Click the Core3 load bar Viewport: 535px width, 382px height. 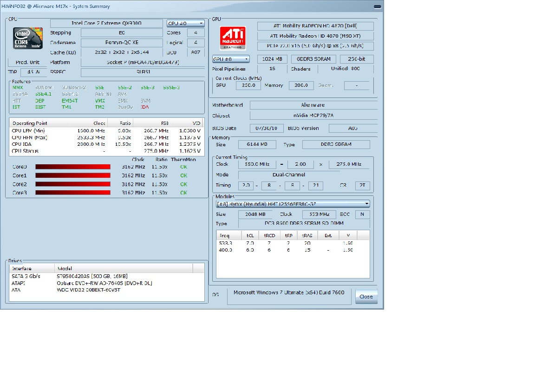[73, 193]
